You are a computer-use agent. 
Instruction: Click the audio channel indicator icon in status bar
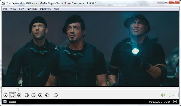(175, 102)
